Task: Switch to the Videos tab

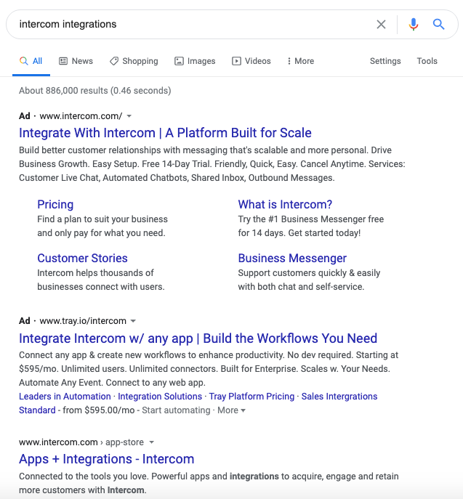Action: pyautogui.click(x=251, y=61)
